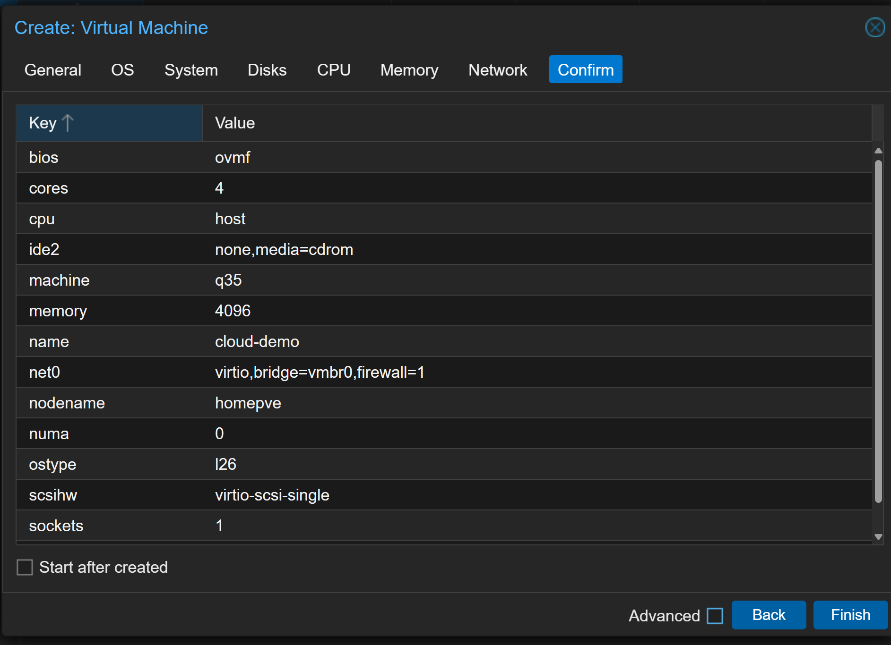This screenshot has width=891, height=645.
Task: Switch to the General tab
Action: (x=53, y=70)
